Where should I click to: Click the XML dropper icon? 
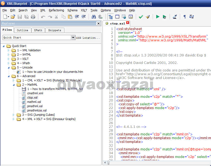pos(175,17)
